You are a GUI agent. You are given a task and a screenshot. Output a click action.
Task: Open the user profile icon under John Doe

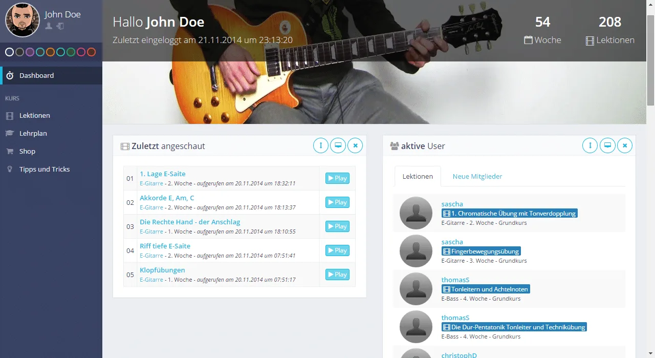point(49,26)
